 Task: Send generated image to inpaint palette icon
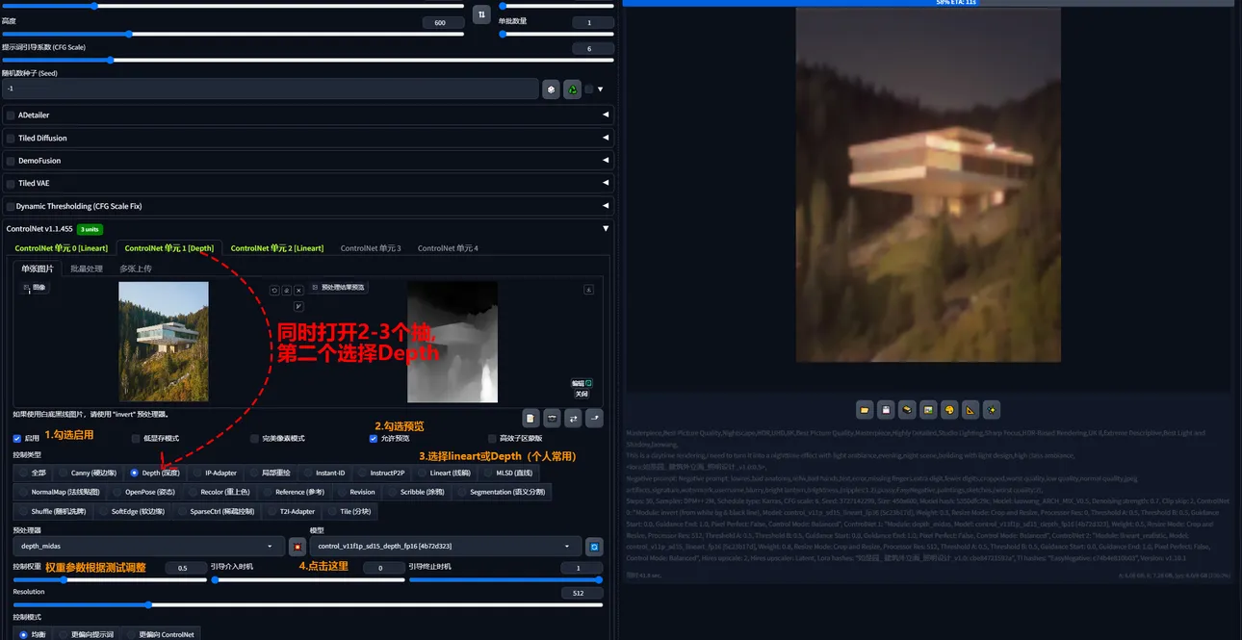[949, 410]
